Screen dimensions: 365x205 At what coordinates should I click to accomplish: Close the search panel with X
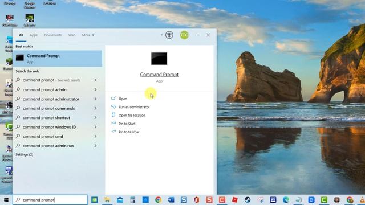(208, 35)
